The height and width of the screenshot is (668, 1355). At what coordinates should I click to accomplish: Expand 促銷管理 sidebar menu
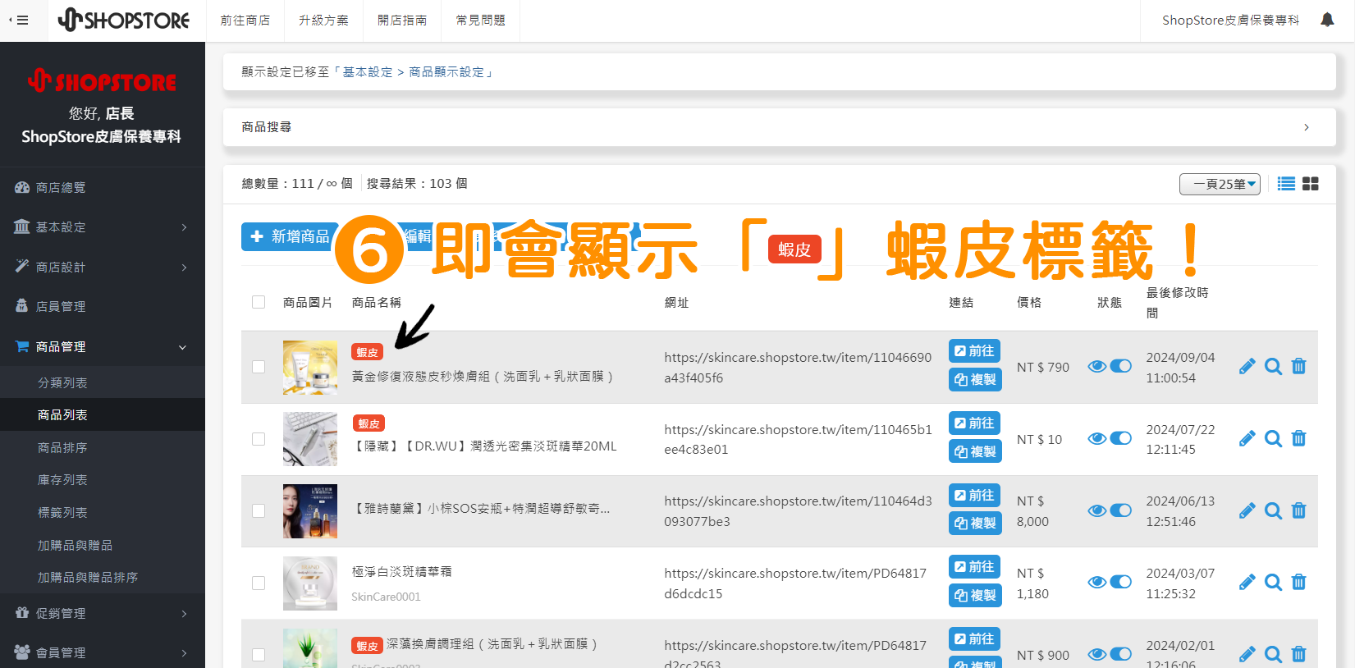click(x=103, y=613)
